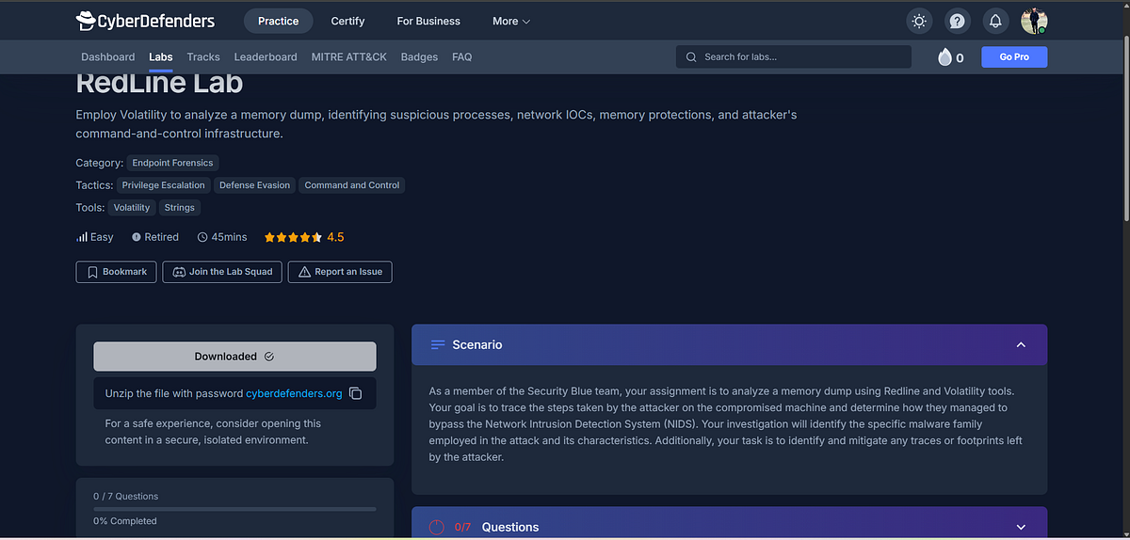Open the FAQ tab
The width and height of the screenshot is (1130, 540).
coord(462,57)
